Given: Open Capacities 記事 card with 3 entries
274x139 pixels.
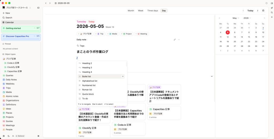Looking at the screenshot, I should [164, 113].
